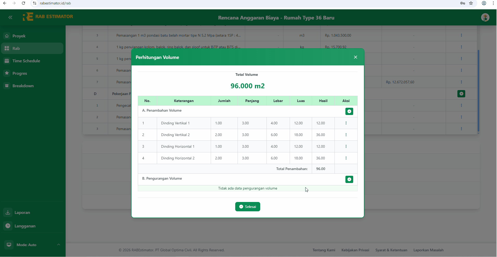
Task: Collapse the Mode: Auto section via chevron
Action: [x=59, y=244]
